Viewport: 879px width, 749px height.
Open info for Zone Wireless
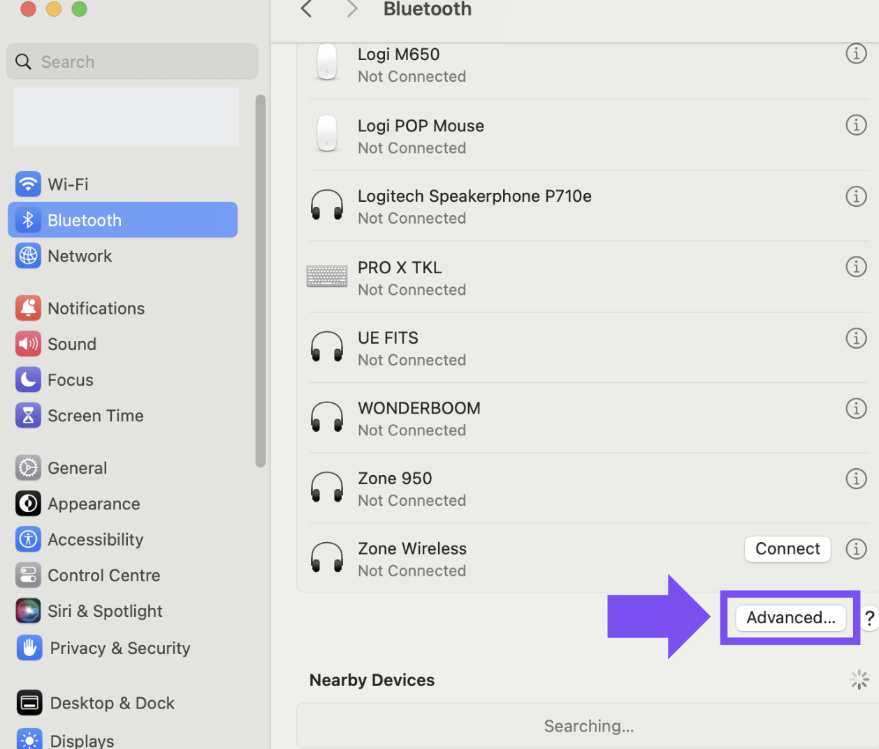click(x=856, y=548)
